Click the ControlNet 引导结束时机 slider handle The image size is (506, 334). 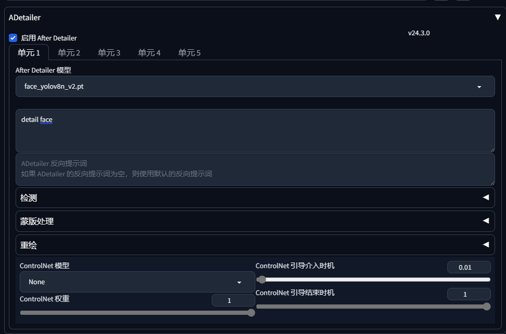click(x=487, y=307)
